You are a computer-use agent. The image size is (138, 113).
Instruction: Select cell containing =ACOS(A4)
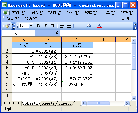point(48,62)
